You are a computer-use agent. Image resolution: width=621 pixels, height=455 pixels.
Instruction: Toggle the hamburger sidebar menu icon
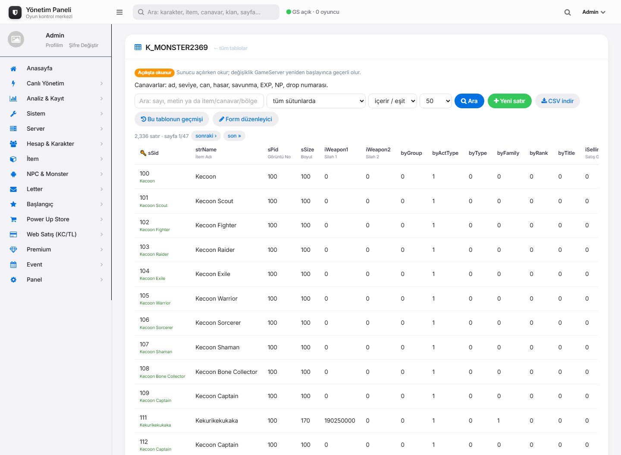pos(119,12)
